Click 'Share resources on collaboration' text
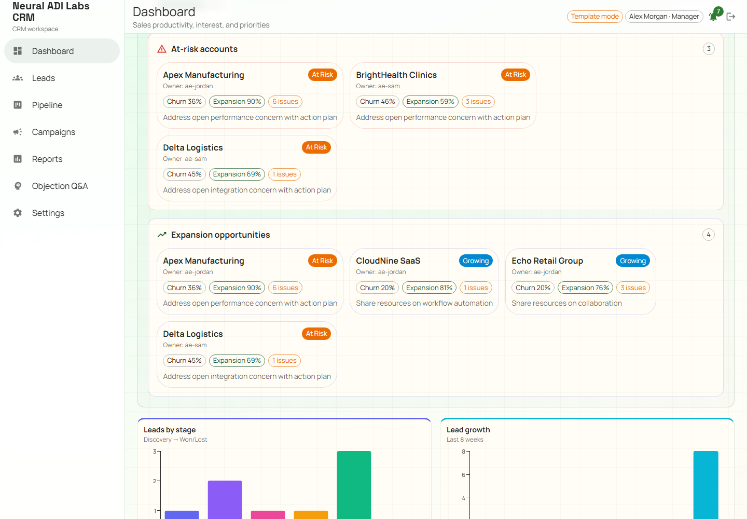This screenshot has height=519, width=747. tap(566, 303)
